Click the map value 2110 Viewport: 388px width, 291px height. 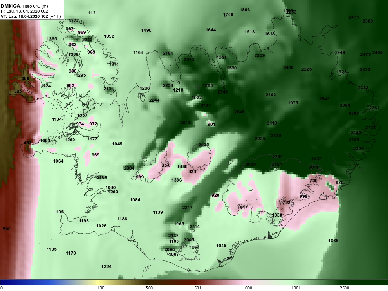pyautogui.click(x=272, y=123)
